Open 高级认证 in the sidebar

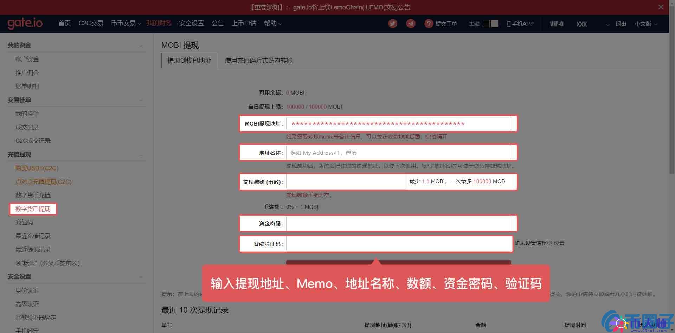(27, 304)
